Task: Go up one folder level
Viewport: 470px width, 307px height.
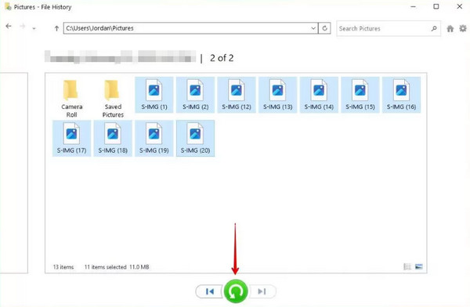Action: tap(56, 28)
